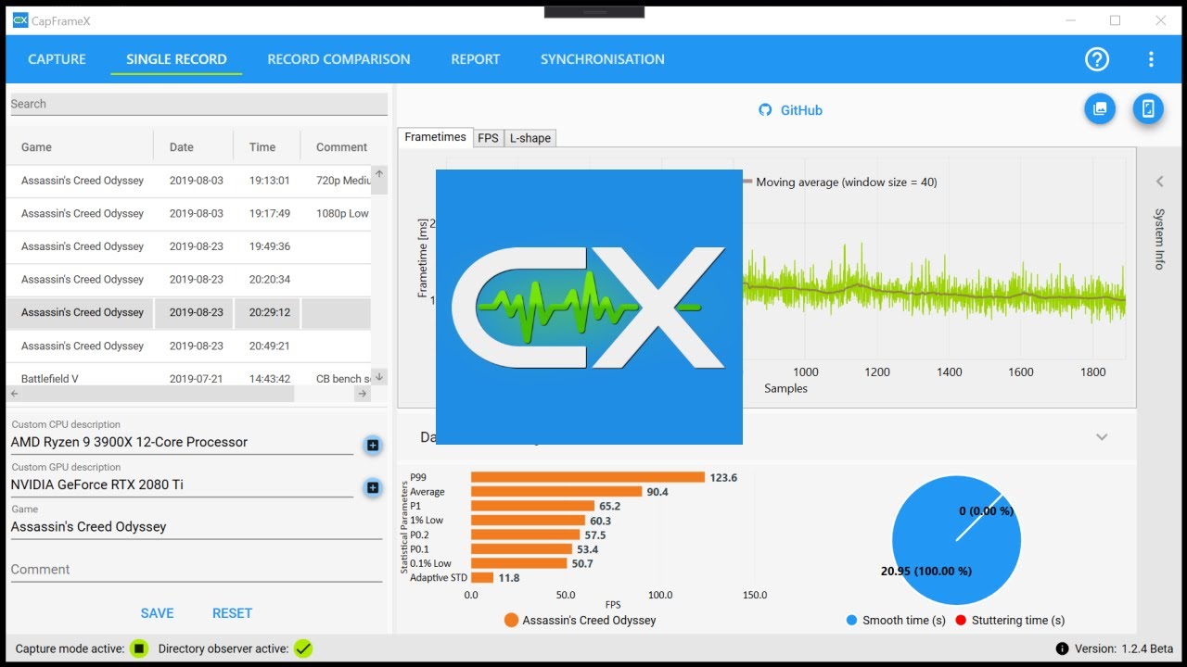
Task: Click the orange Assassin's Creed Odyssey legend dot
Action: pos(511,620)
